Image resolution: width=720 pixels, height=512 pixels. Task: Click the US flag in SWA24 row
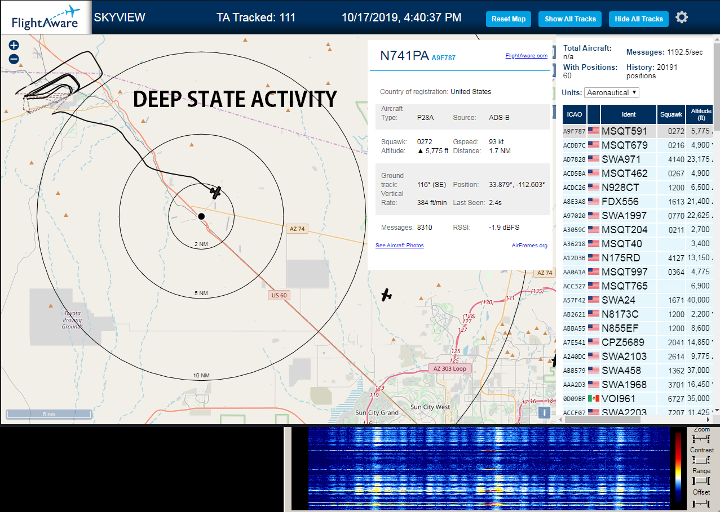594,300
